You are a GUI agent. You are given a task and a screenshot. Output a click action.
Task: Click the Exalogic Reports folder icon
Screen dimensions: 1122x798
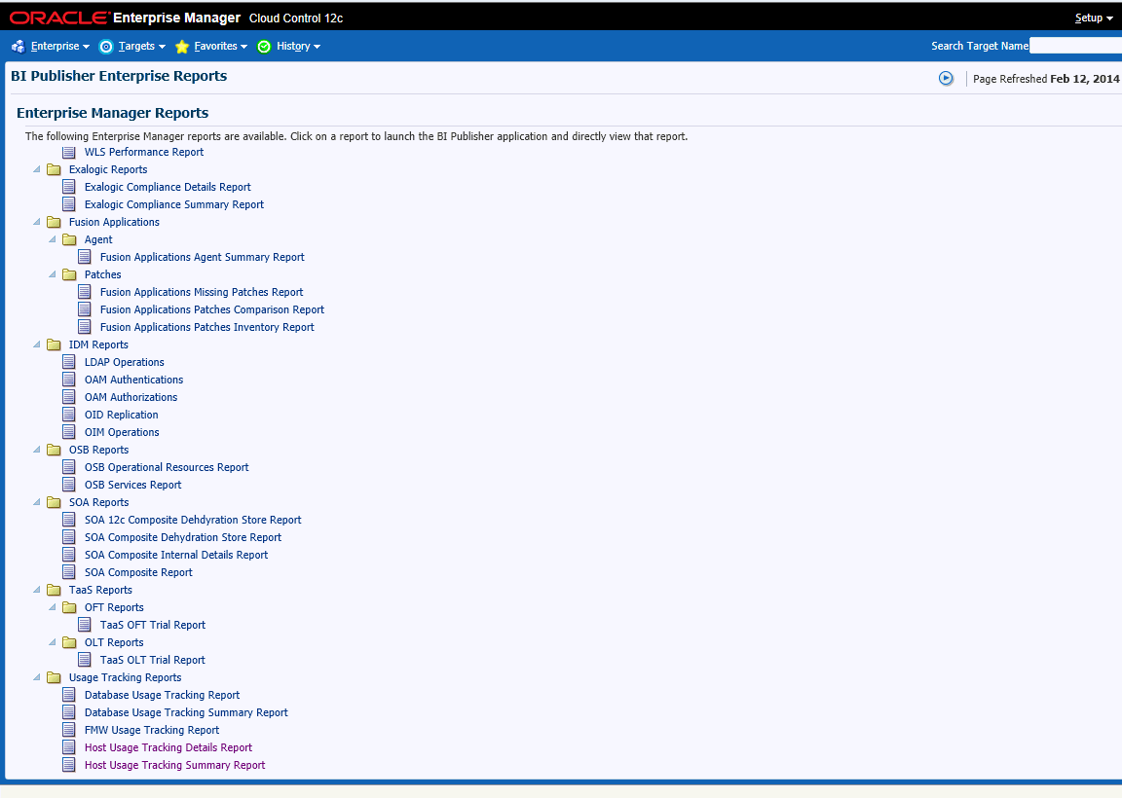[54, 169]
